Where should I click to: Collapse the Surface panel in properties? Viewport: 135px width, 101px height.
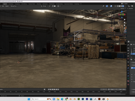(x=133, y=65)
